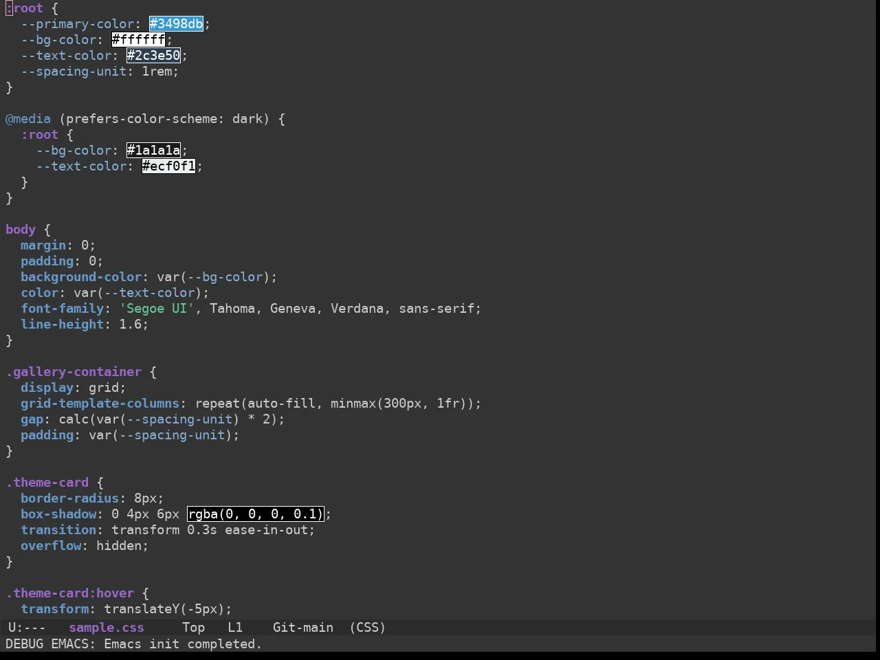Click the #ecf0f1 dark text-color value
The width and height of the screenshot is (880, 660).
(168, 166)
